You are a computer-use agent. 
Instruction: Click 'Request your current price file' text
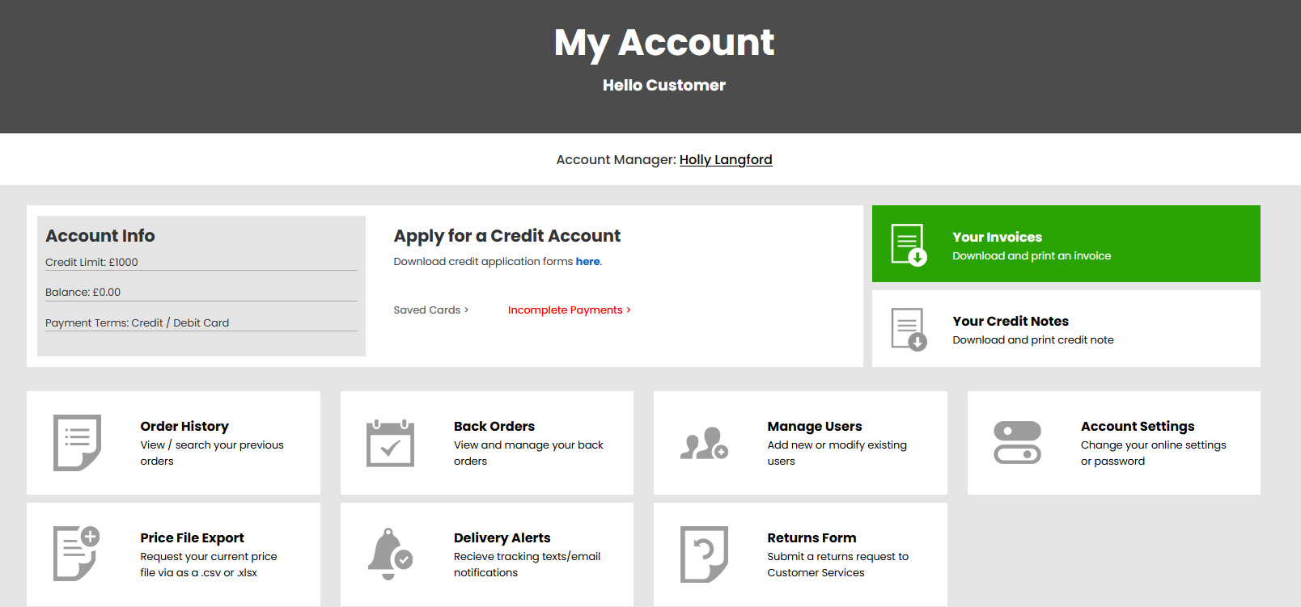209,564
